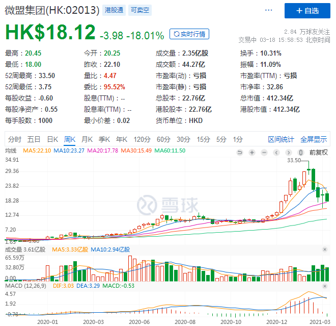Image resolution: width=336 pixels, height=326 pixels.
Task: Click the 最低 18.00 value
Action: 33,64
